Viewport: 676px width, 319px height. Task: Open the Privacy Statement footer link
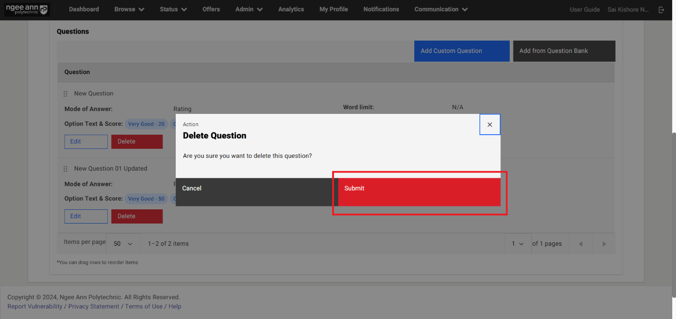tap(94, 306)
